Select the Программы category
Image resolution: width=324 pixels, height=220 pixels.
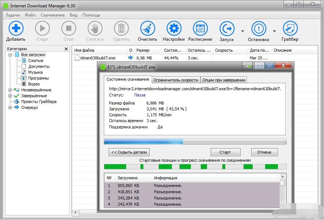38,78
